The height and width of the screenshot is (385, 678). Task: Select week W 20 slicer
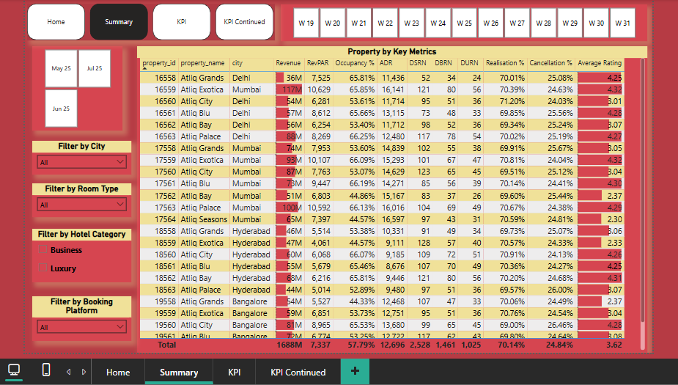[333, 23]
